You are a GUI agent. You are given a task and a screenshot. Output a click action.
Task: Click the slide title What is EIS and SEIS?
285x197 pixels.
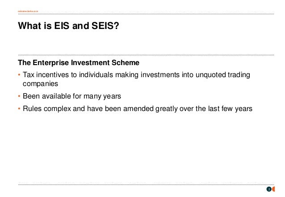[x=68, y=25]
